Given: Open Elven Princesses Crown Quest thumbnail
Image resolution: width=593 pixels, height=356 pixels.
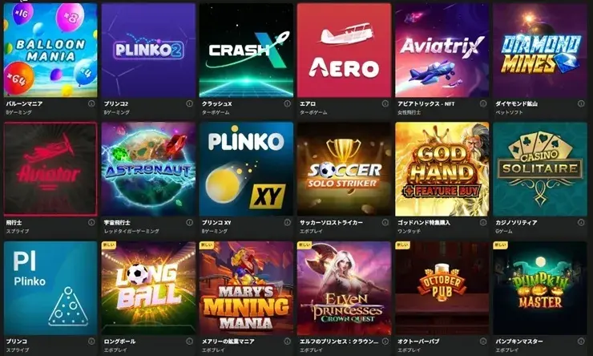Looking at the screenshot, I should (344, 289).
